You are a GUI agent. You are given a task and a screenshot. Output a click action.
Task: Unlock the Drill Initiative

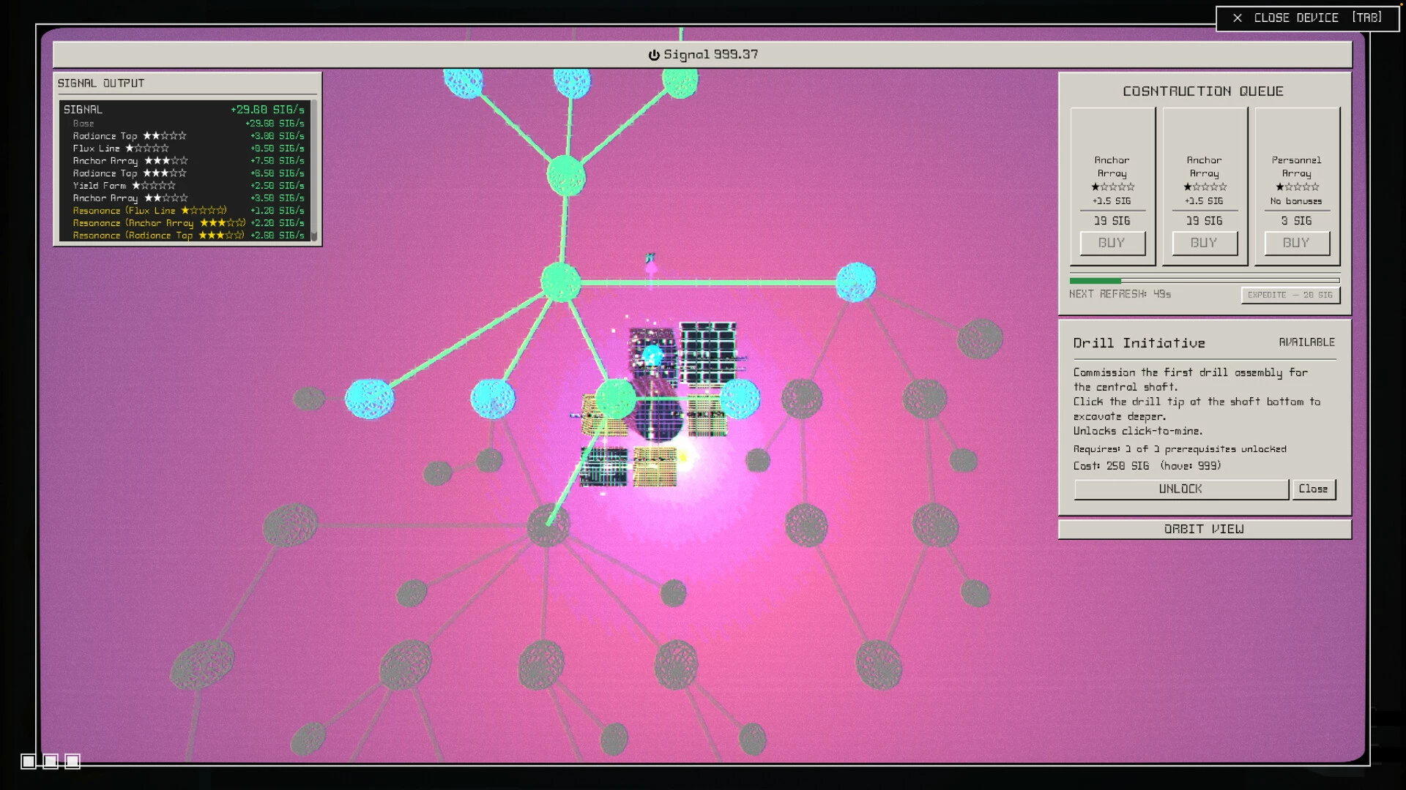click(1181, 489)
